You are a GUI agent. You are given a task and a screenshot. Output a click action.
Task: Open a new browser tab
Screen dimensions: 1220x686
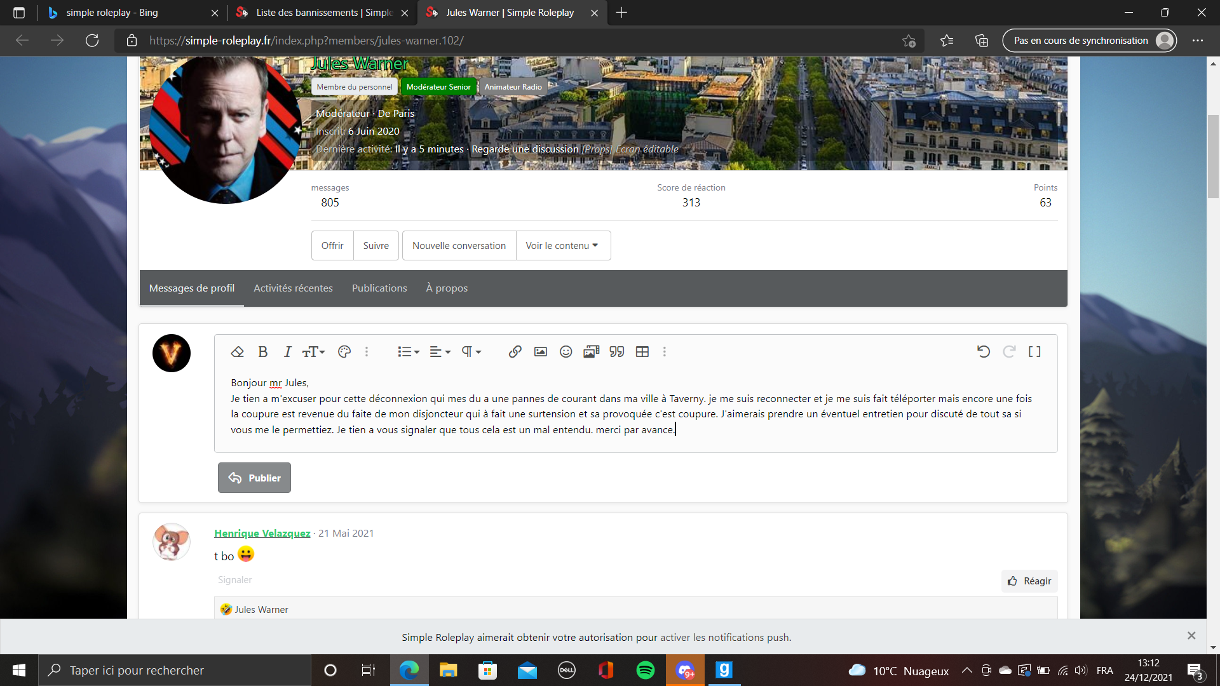point(621,13)
